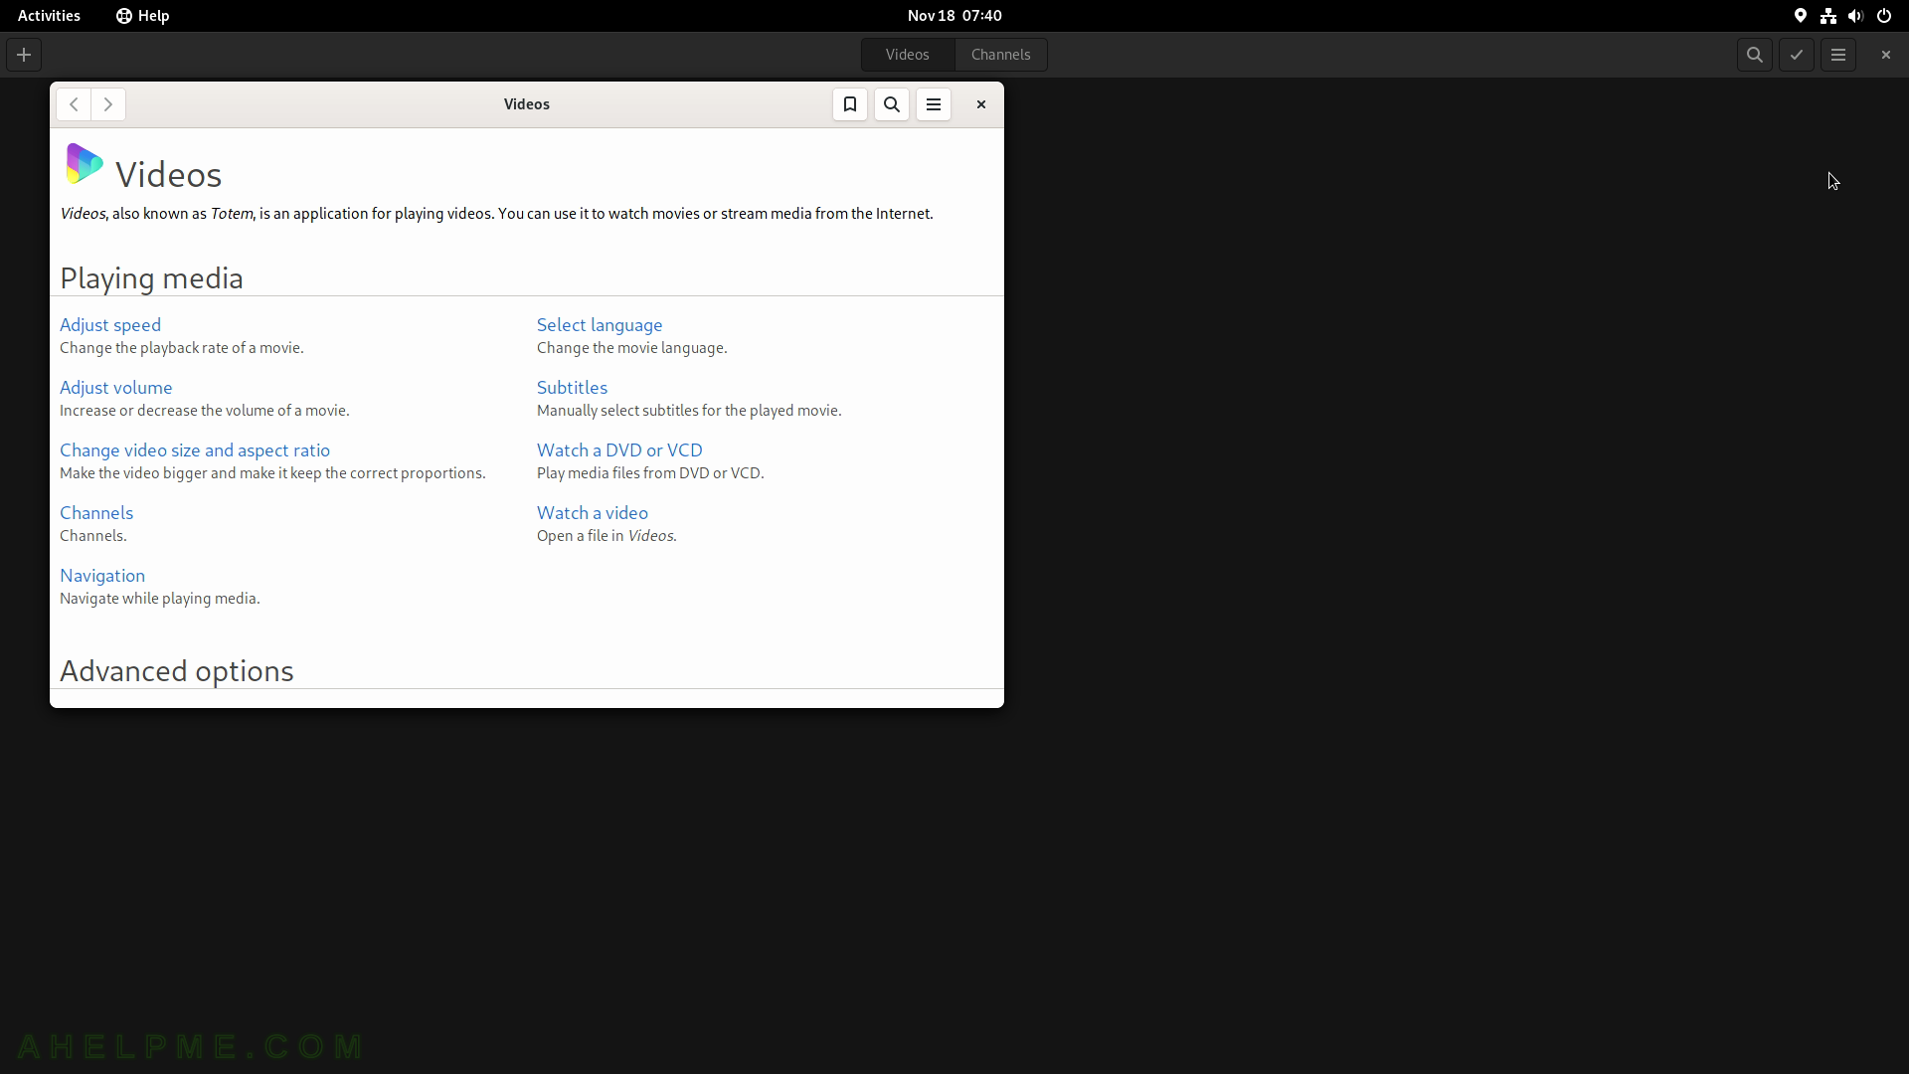Click the location indicator icon
This screenshot has height=1074, width=1909.
pos(1801,16)
